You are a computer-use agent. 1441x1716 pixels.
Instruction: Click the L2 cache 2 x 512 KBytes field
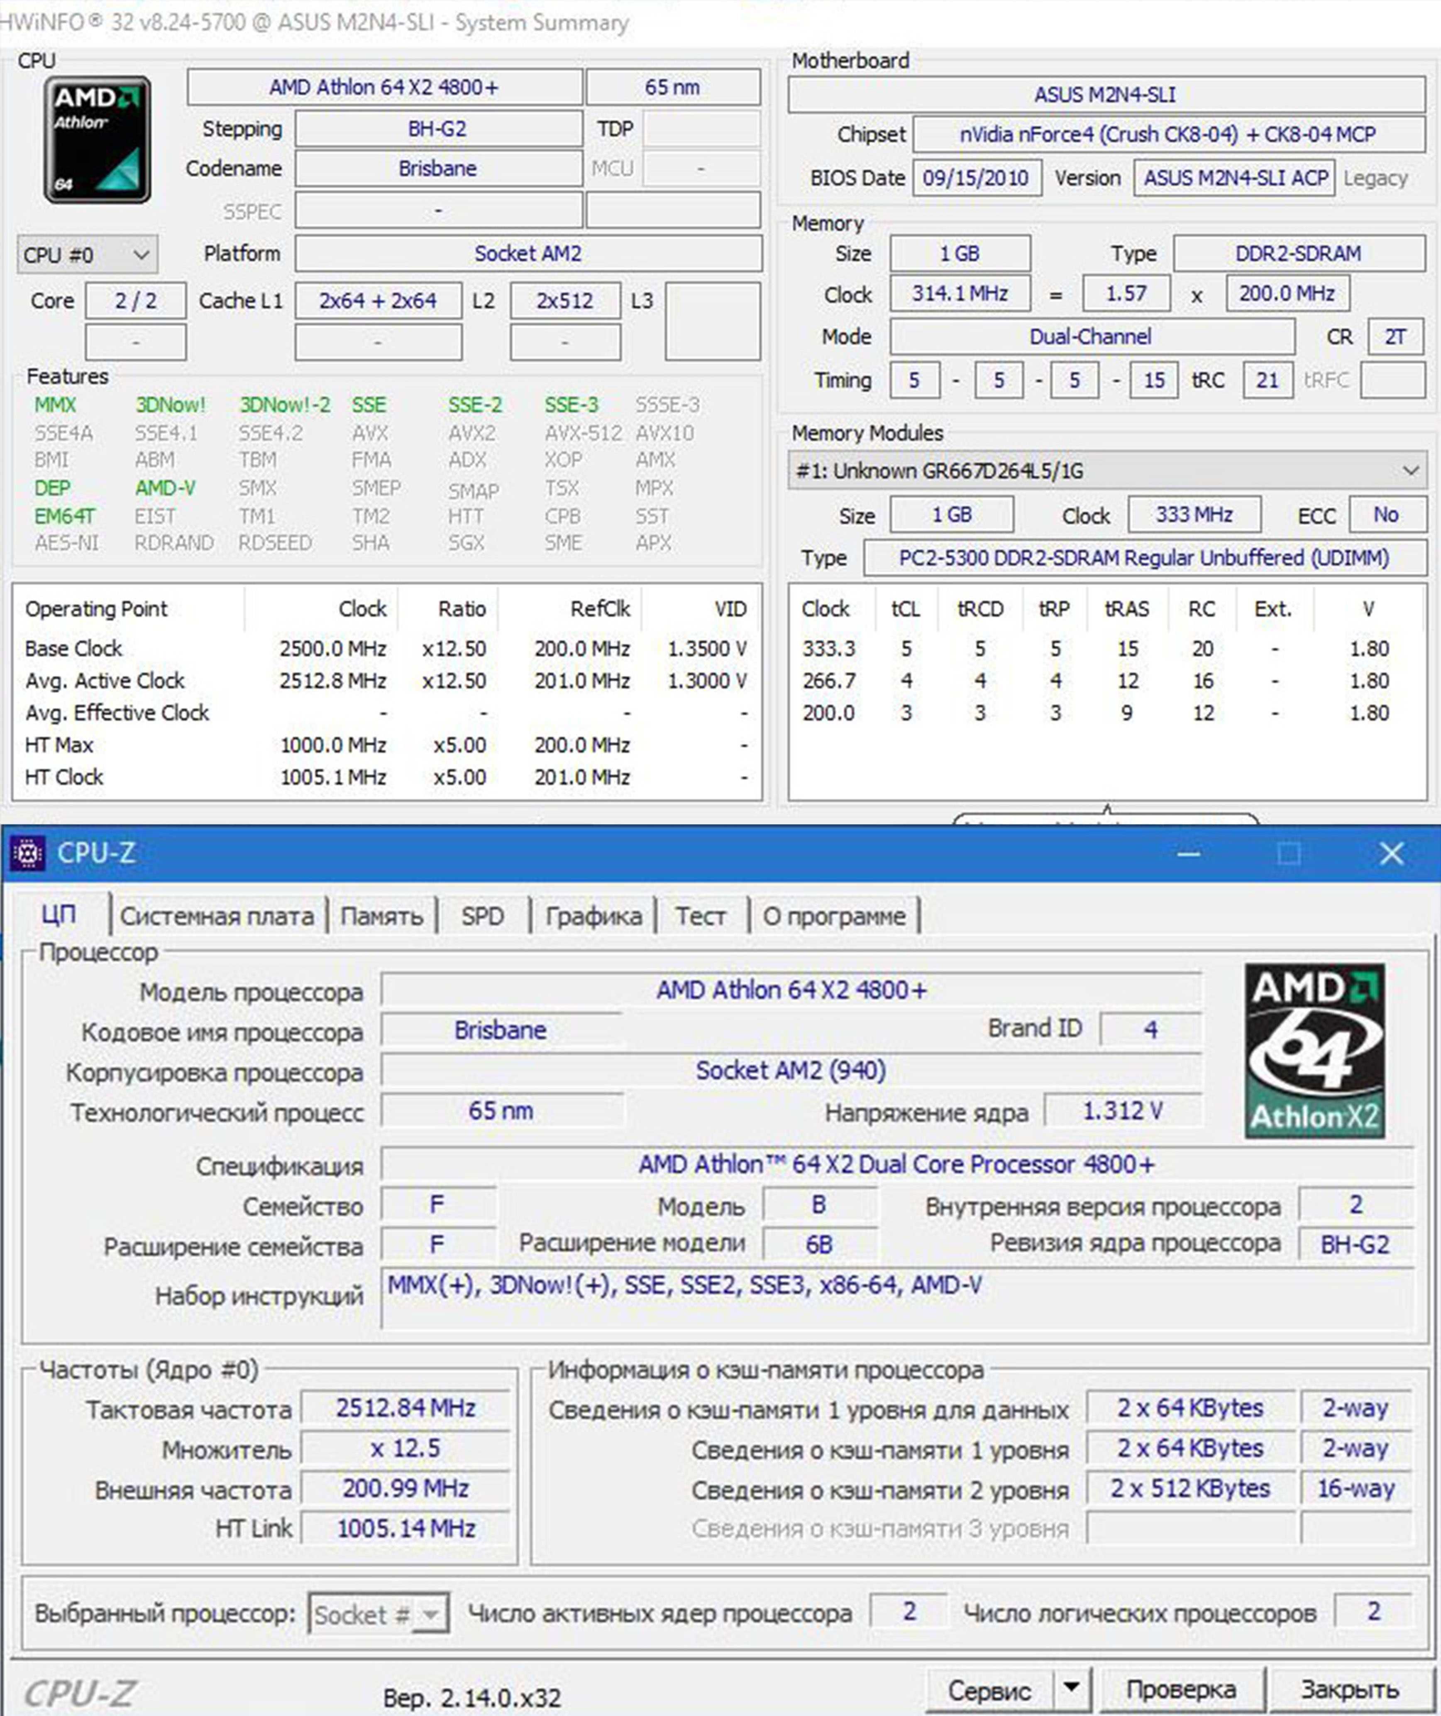pos(1190,1489)
